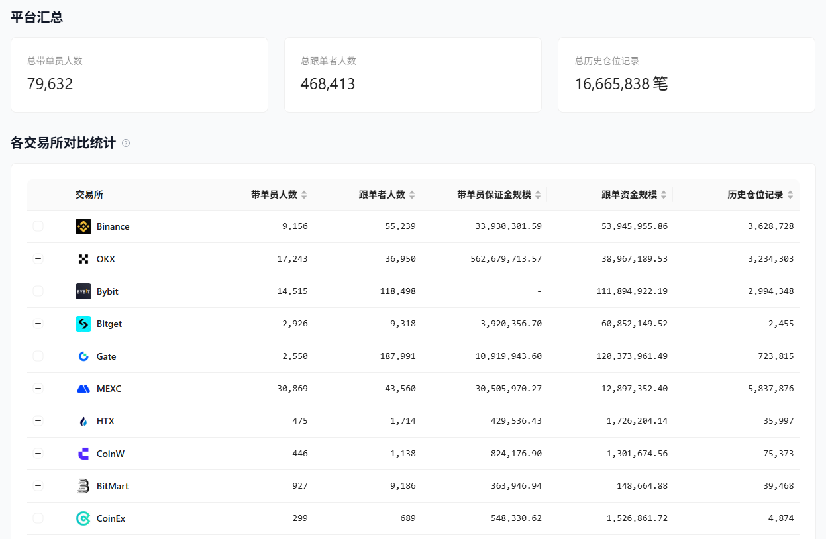
Task: Select the MEXC exchange name
Action: click(x=109, y=389)
